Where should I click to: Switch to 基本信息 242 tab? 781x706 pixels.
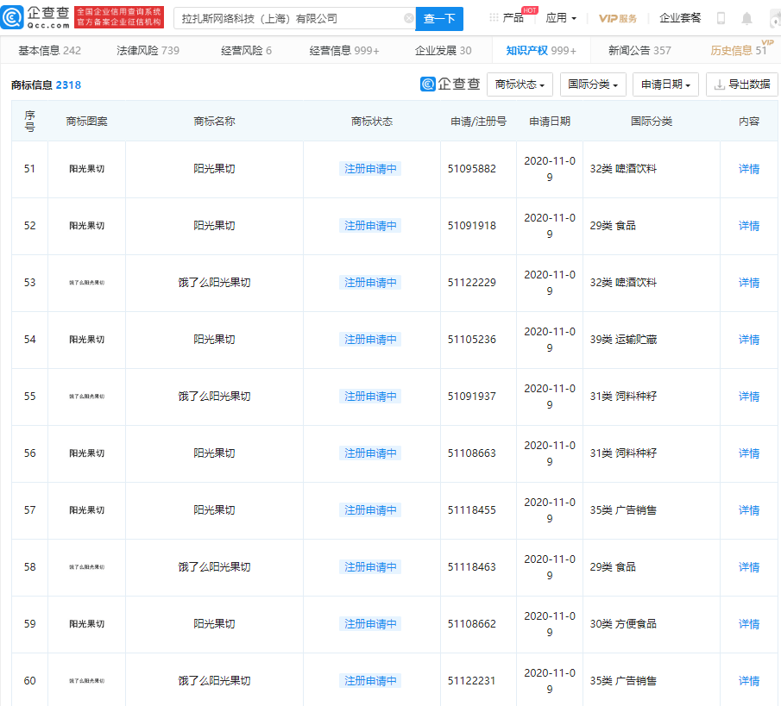tap(49, 50)
